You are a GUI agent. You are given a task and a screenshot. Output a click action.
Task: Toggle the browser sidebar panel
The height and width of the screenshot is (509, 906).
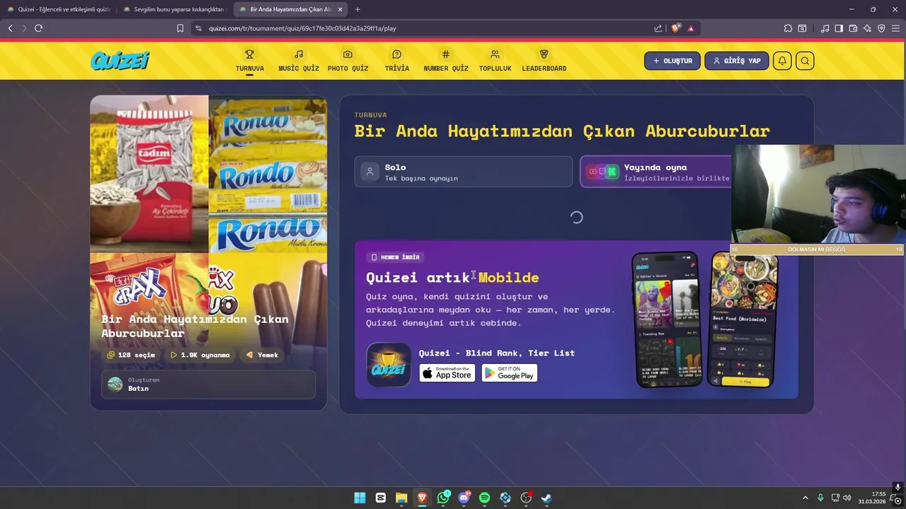point(839,28)
